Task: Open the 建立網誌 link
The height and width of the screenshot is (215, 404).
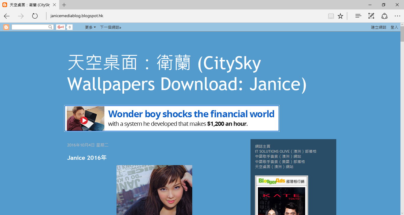Action: pos(378,27)
